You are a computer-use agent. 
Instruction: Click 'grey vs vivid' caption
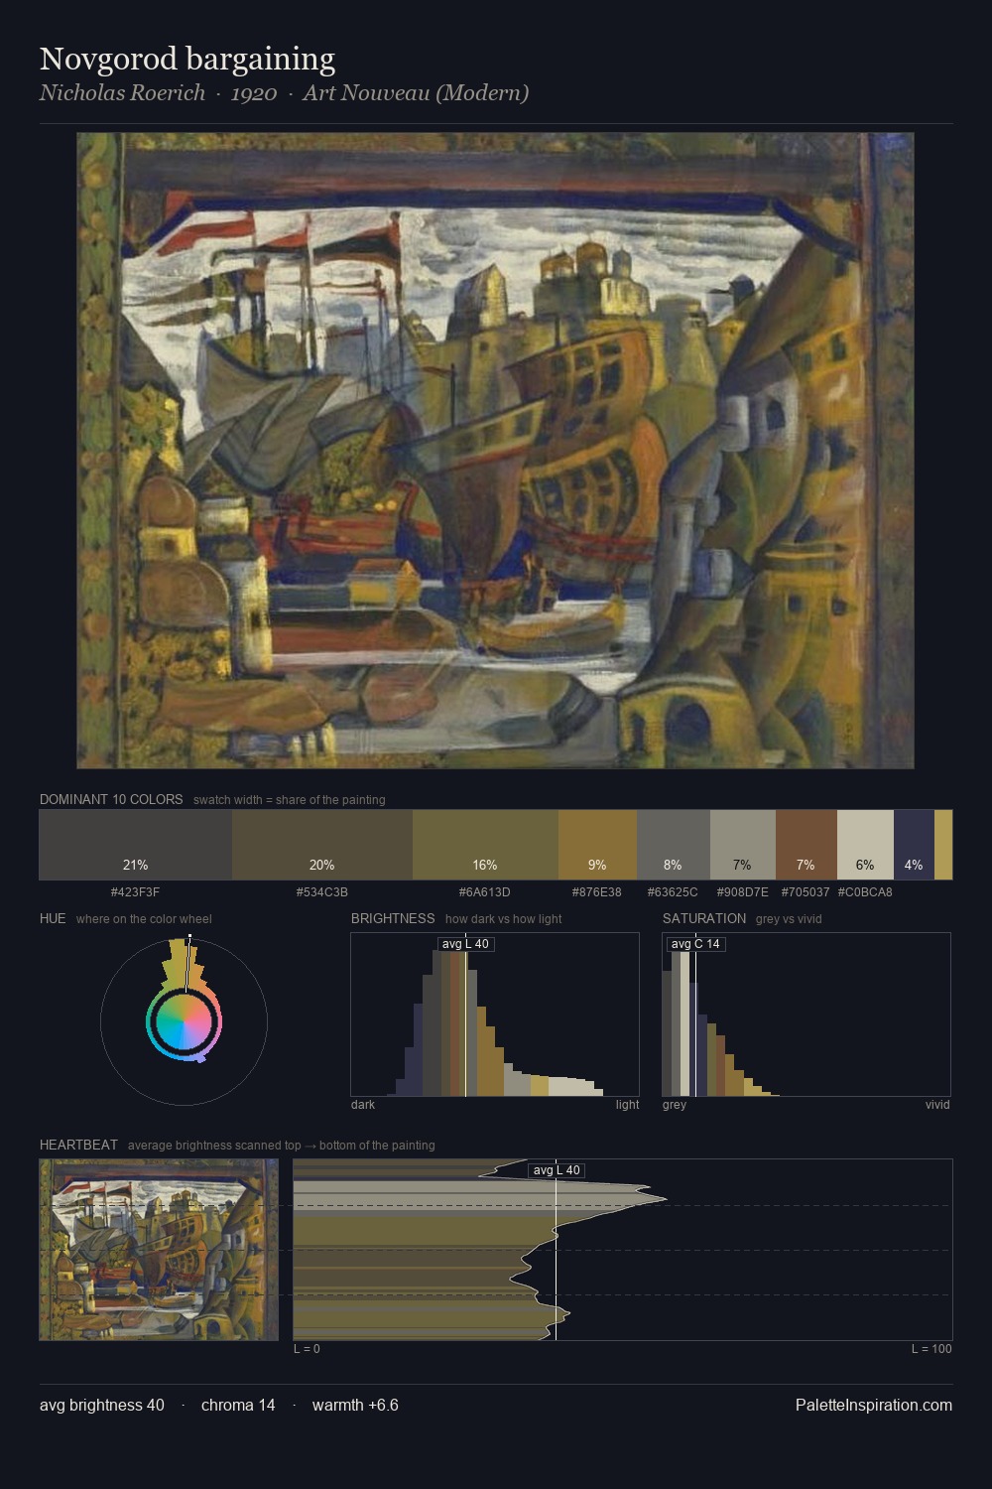click(789, 919)
